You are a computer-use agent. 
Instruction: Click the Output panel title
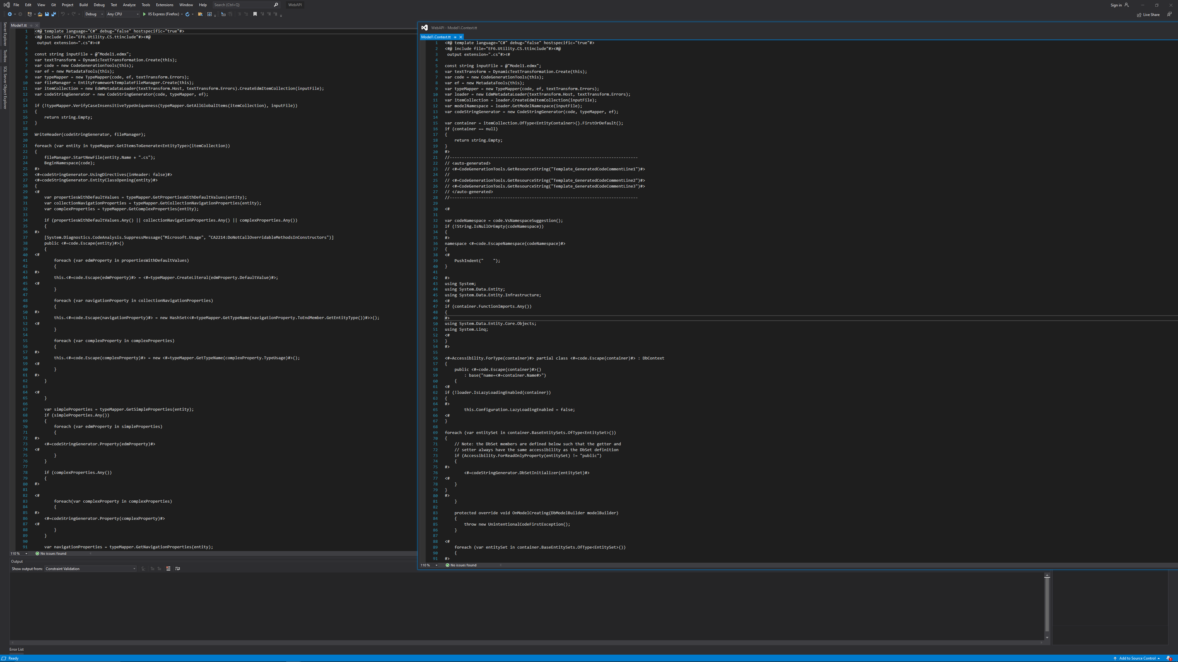click(x=17, y=561)
